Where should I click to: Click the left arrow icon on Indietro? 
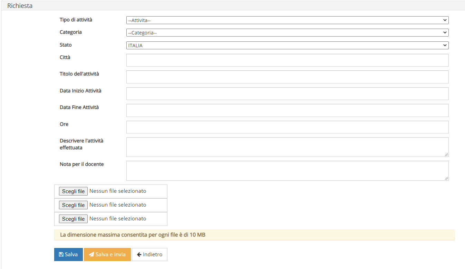click(139, 255)
